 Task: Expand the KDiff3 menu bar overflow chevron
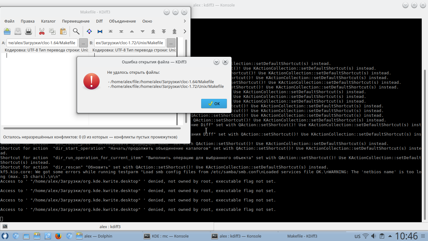coord(185,21)
